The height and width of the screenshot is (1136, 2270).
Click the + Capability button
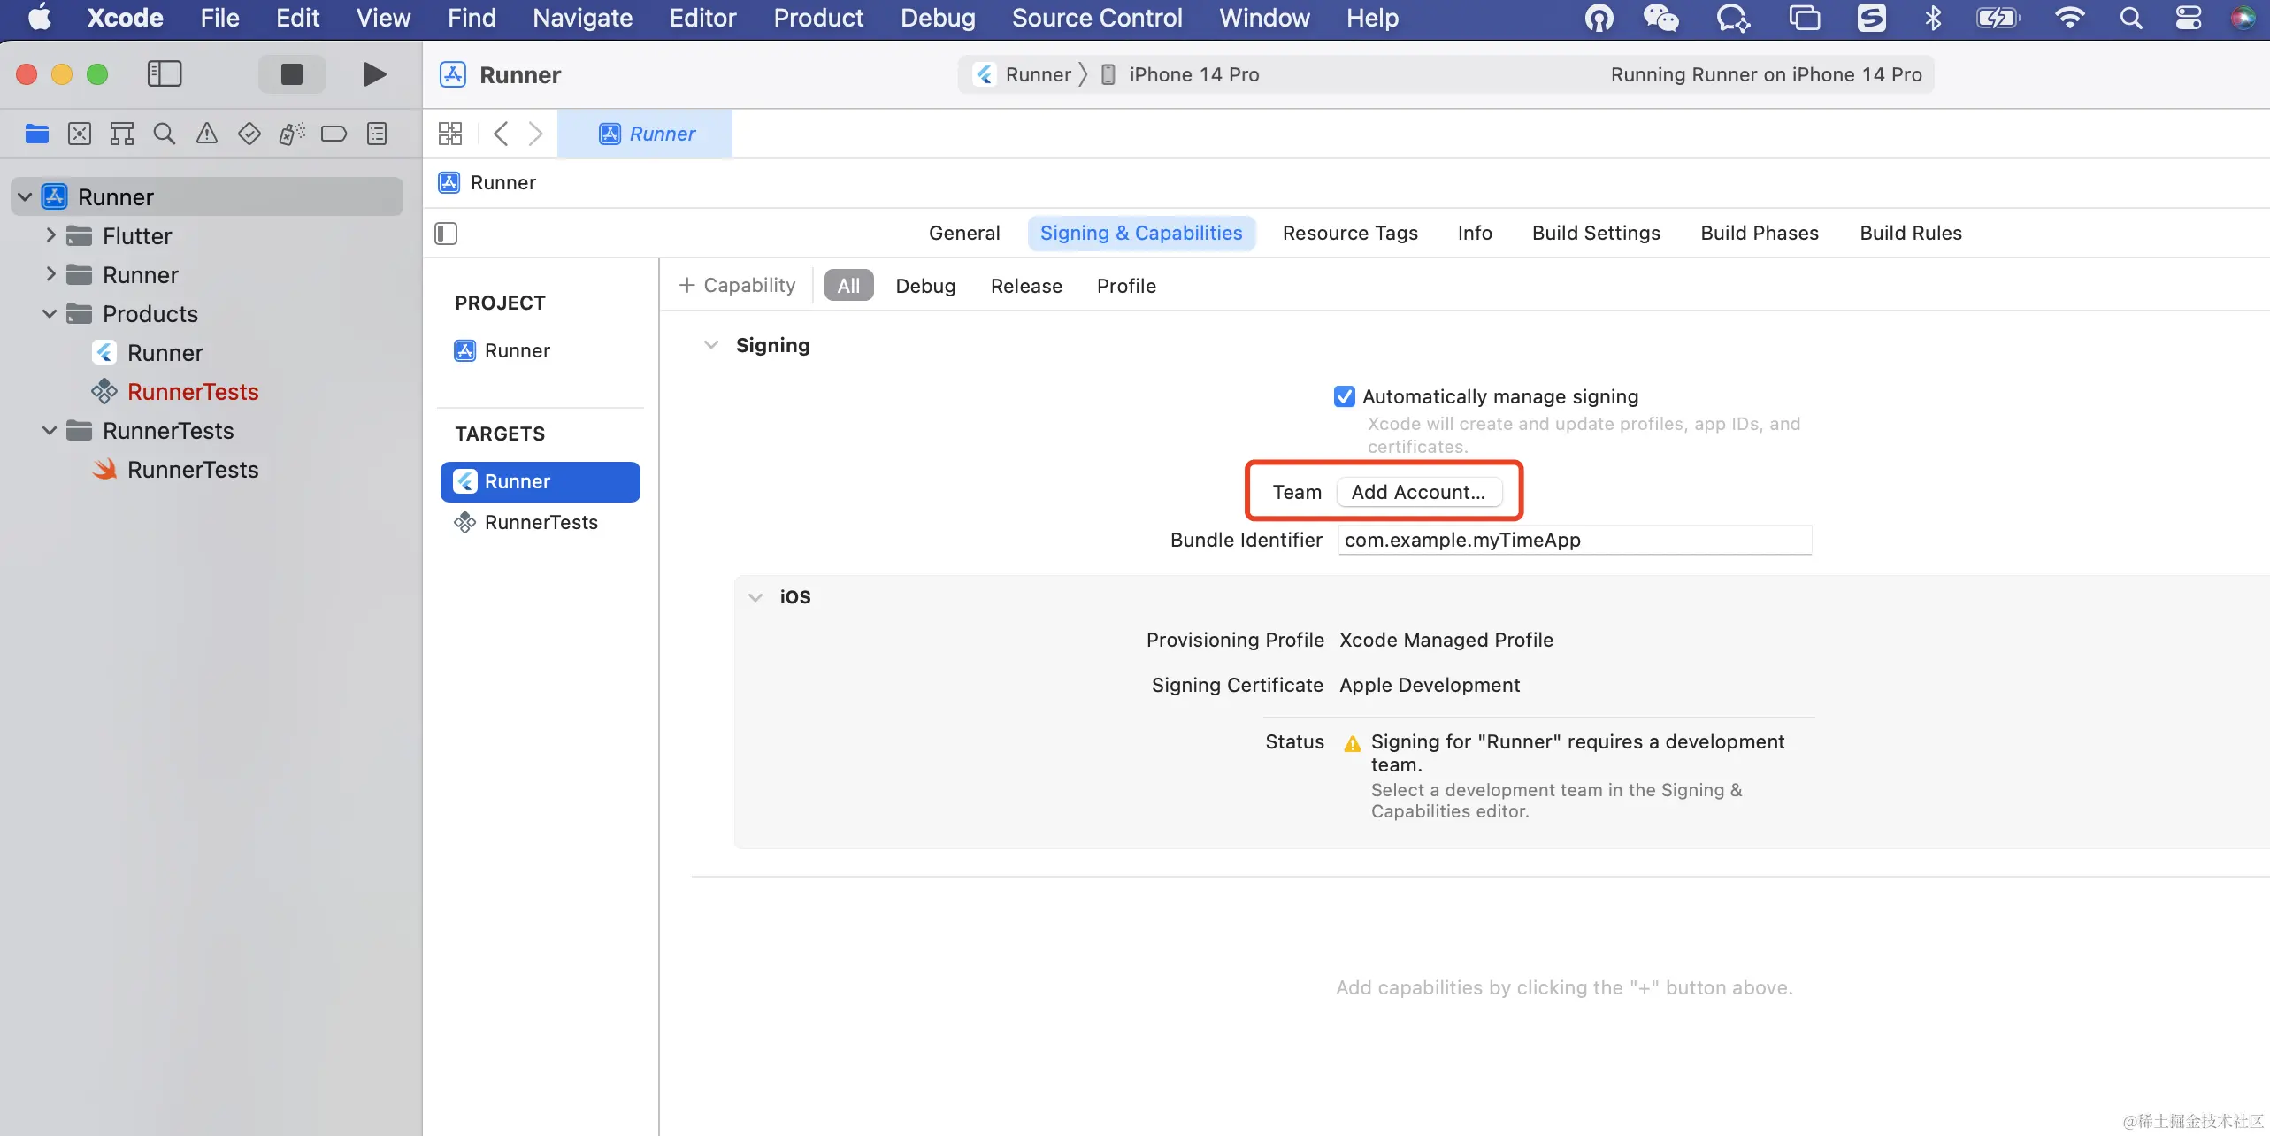(737, 286)
